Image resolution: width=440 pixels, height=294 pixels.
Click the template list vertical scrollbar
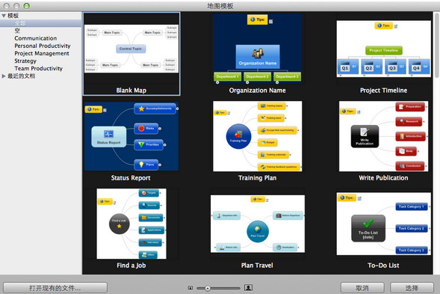click(x=436, y=45)
